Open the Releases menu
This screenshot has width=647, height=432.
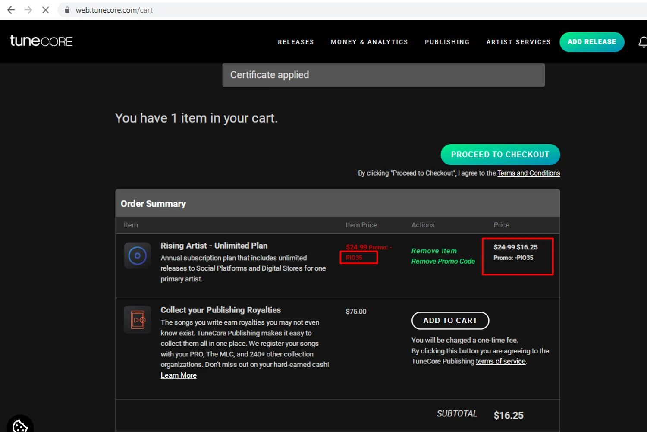pos(296,42)
